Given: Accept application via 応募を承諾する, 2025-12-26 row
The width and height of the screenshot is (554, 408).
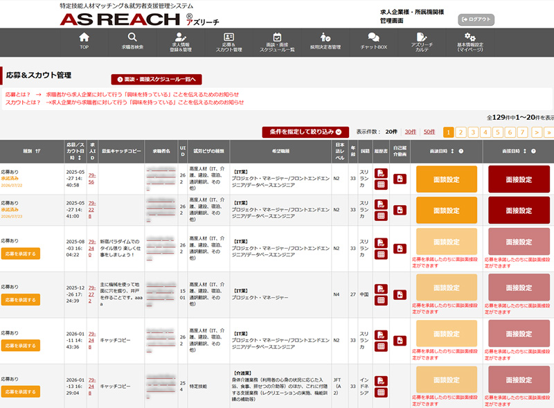Looking at the screenshot, I should (21, 299).
